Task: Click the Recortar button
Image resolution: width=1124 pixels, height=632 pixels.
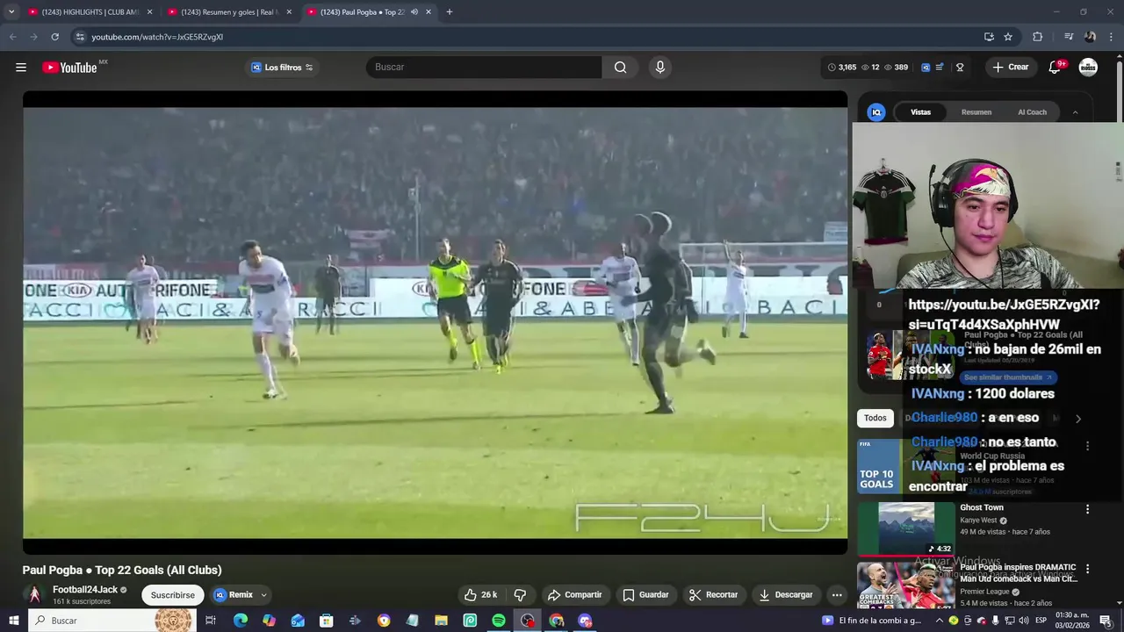Action: tap(713, 595)
